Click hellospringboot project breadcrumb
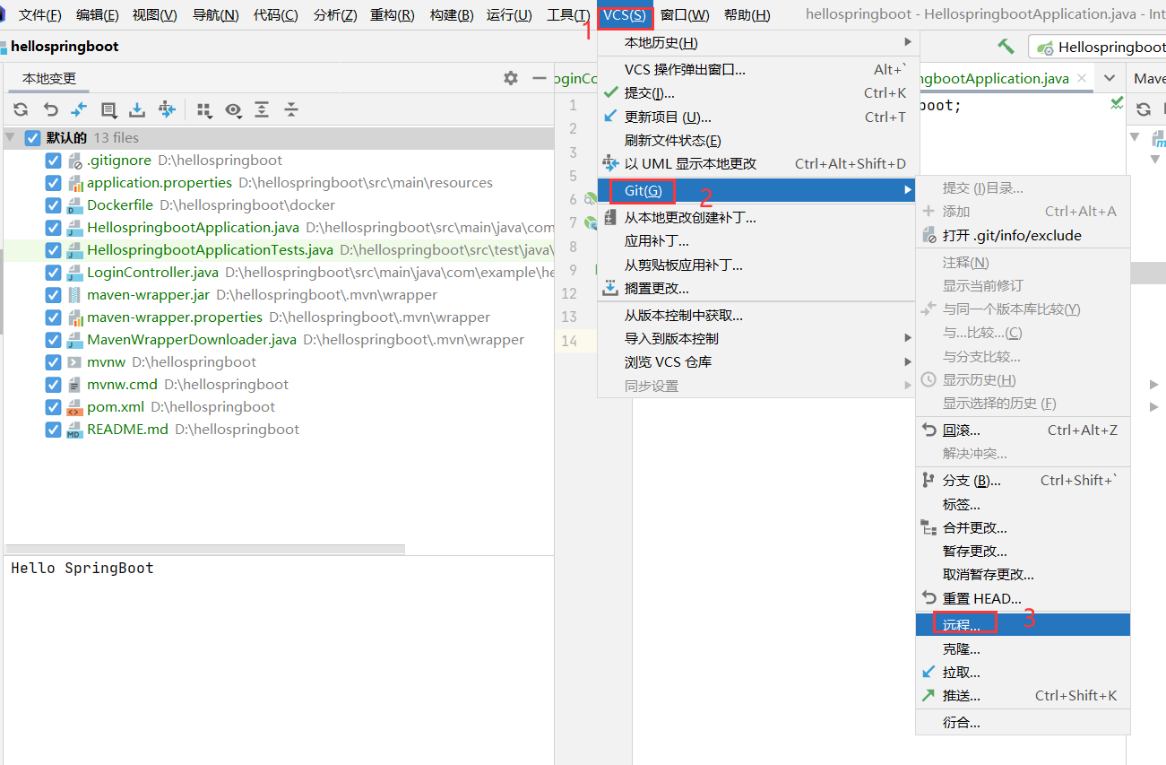Image resolution: width=1166 pixels, height=765 pixels. [65, 47]
